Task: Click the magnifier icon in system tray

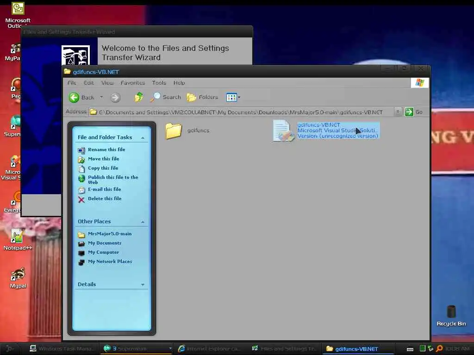Action: coord(439,349)
